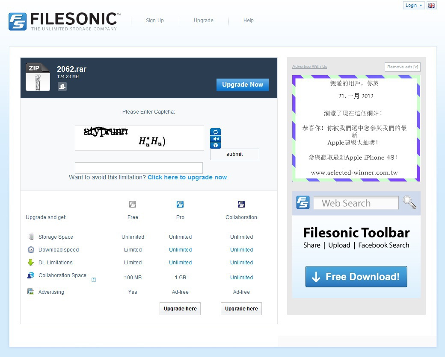Screen dimensions: 445x357
Task: Click the 1 GB value
Action: tap(181, 278)
